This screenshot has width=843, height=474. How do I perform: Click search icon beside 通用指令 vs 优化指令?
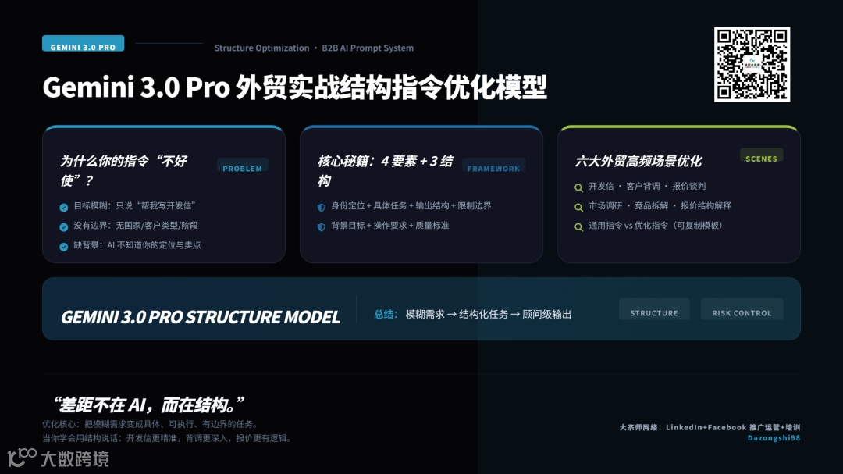(x=578, y=227)
